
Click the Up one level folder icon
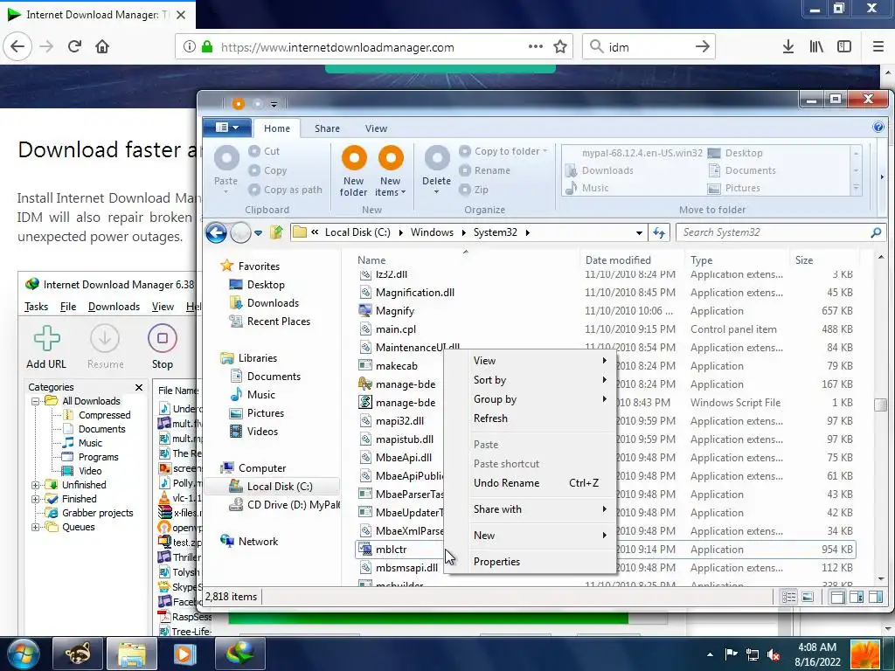tap(276, 232)
